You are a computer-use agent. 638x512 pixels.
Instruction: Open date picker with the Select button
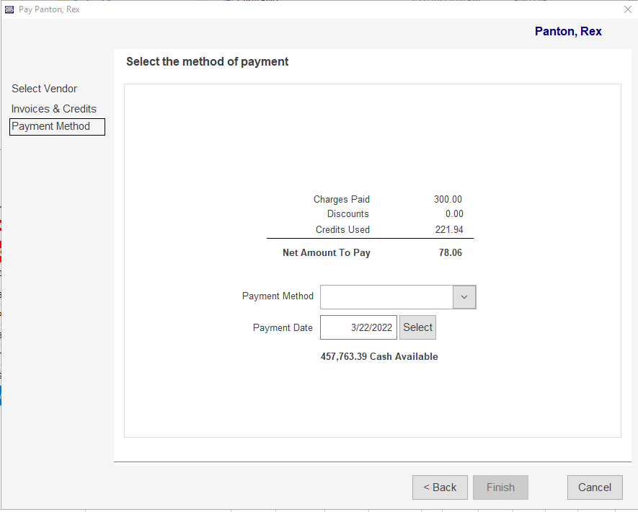pos(417,327)
